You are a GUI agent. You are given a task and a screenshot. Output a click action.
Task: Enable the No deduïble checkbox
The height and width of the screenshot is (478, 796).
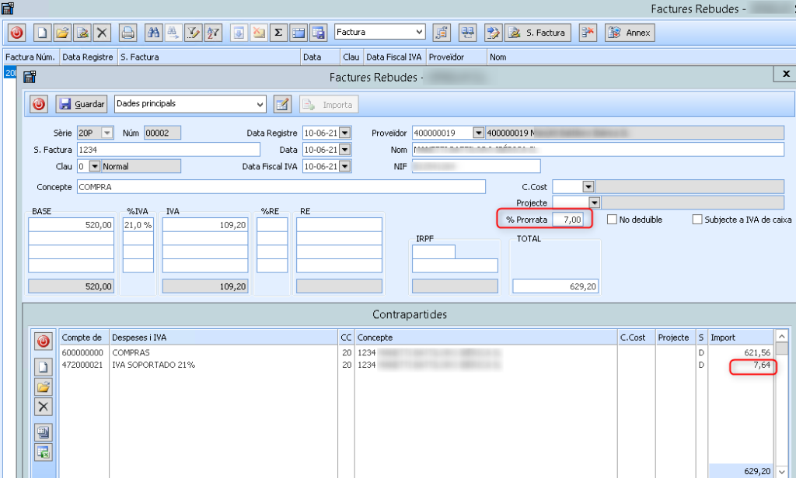click(612, 220)
